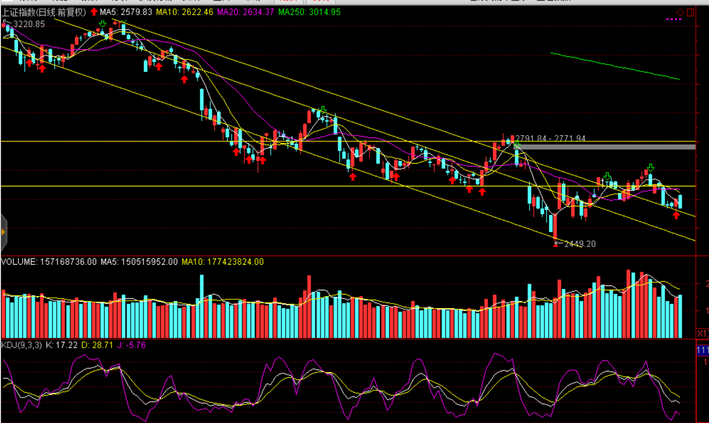This screenshot has width=709, height=423.
Task: Click the magenta dashed line marker at top right
Action: [673, 19]
